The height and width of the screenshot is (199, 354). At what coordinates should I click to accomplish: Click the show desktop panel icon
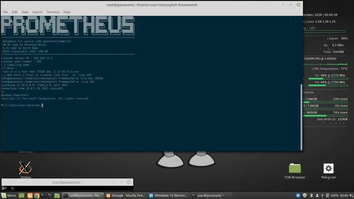(x=22, y=195)
